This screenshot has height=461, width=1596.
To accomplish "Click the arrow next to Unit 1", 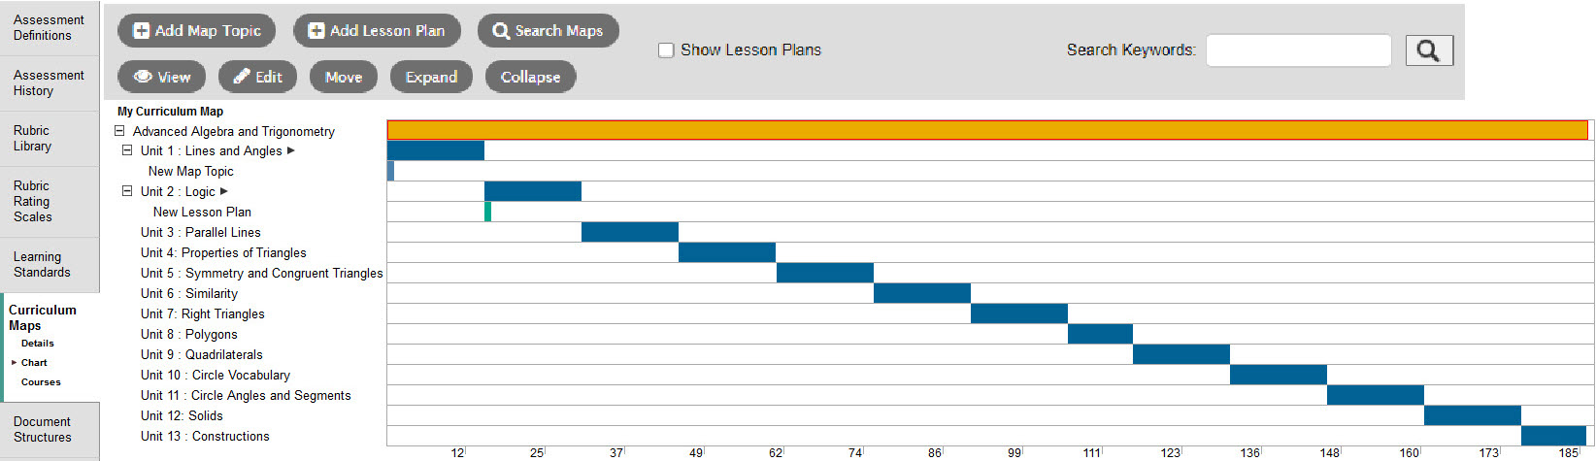I will click(291, 150).
